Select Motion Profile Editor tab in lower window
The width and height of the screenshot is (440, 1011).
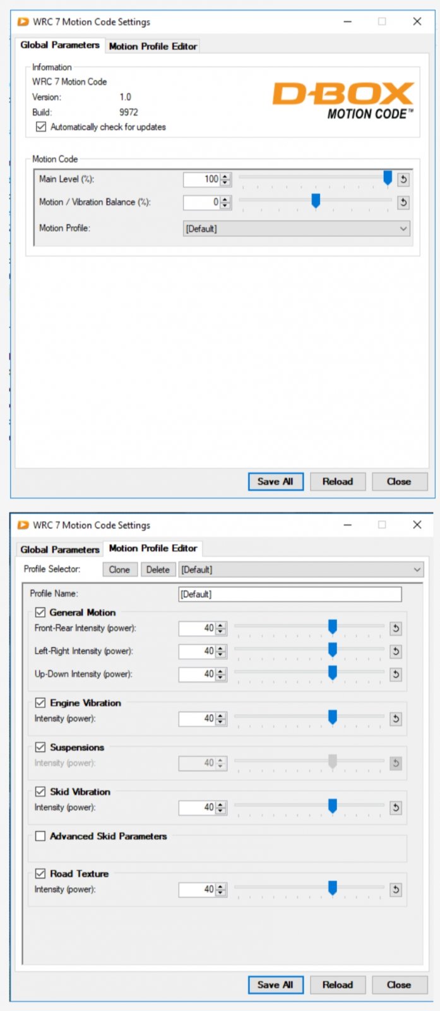[x=153, y=548]
